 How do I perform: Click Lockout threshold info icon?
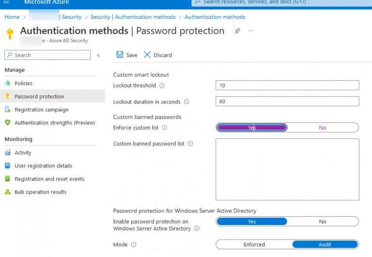(162, 86)
